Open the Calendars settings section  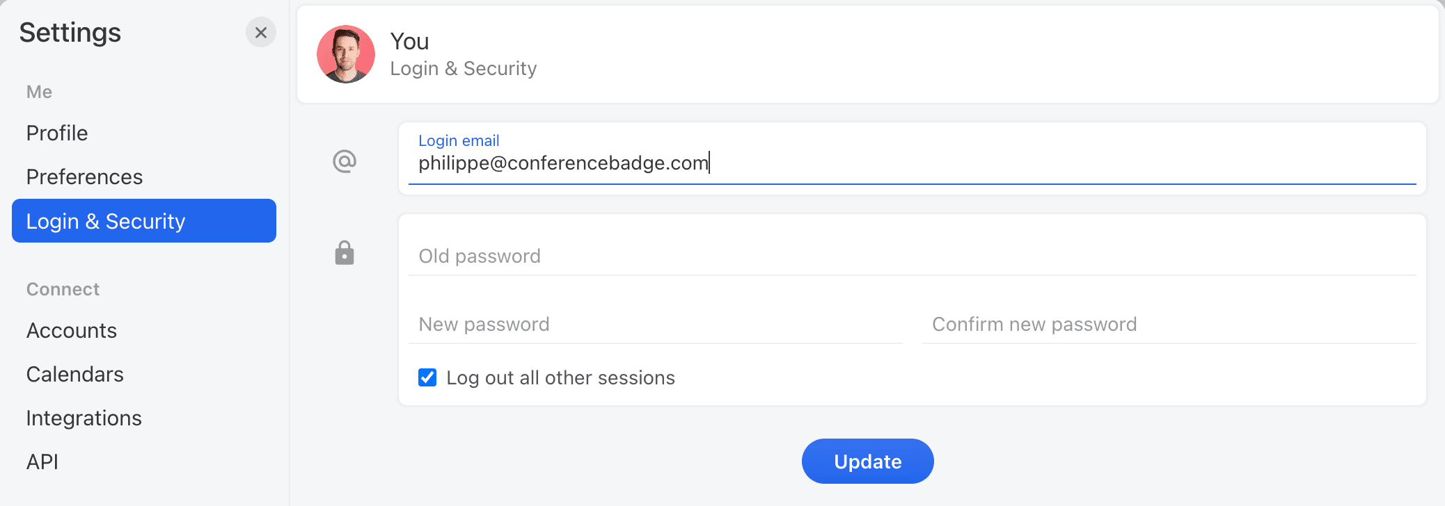tap(74, 374)
